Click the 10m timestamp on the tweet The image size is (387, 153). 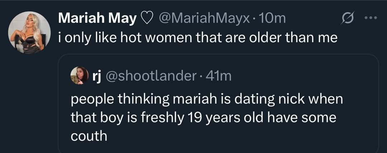(x=273, y=18)
